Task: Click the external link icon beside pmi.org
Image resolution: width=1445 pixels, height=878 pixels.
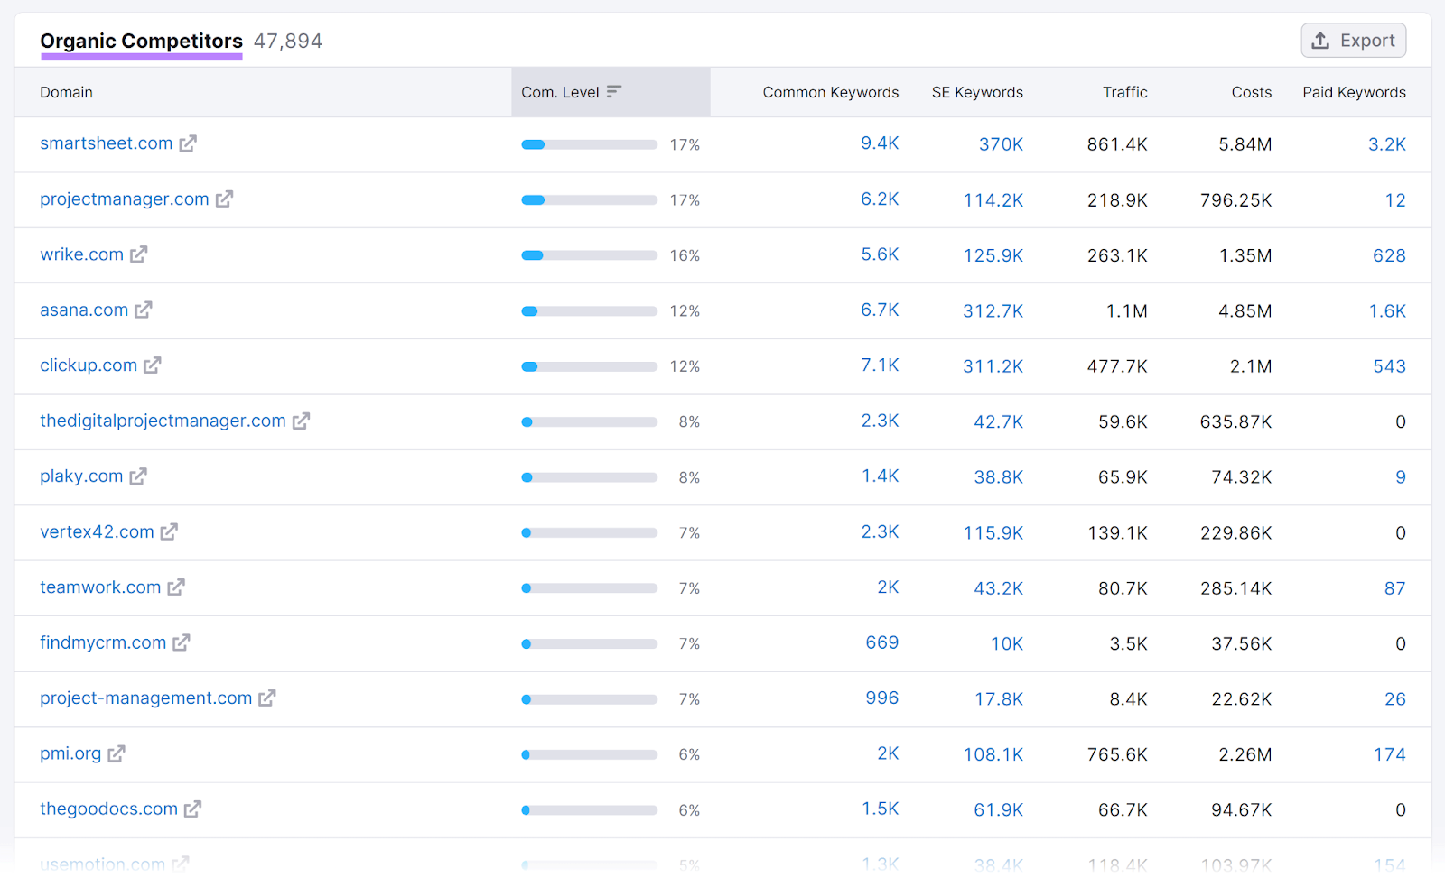Action: (118, 754)
